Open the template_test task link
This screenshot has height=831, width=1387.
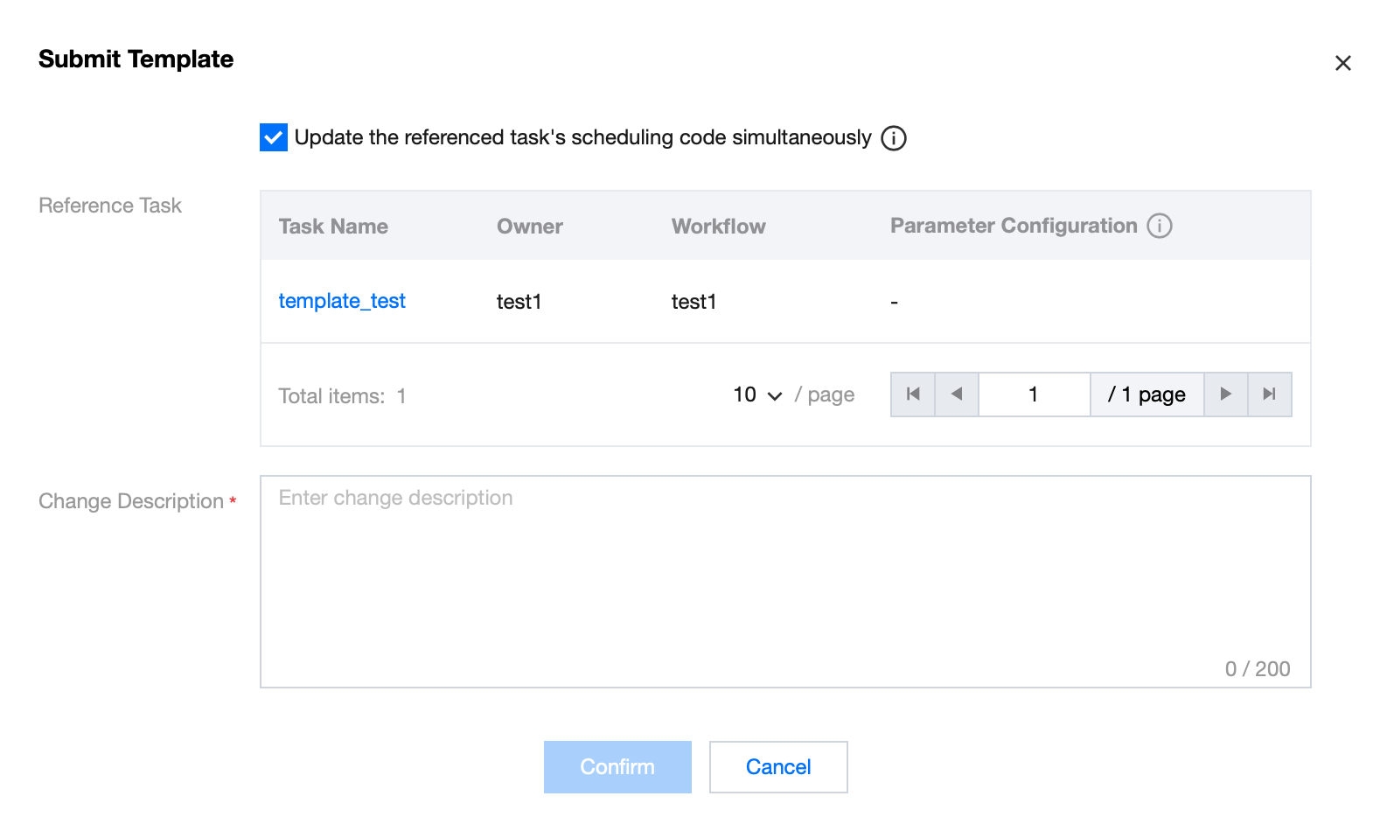tap(342, 301)
